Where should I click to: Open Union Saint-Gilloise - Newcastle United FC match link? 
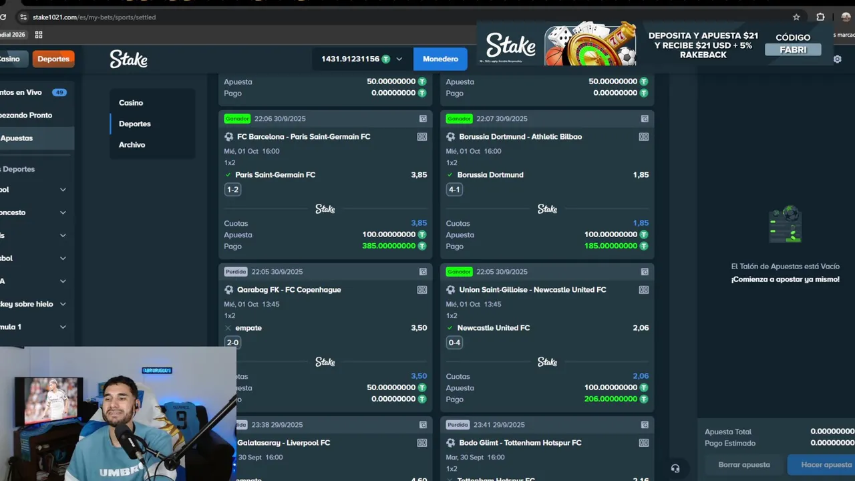click(x=532, y=289)
